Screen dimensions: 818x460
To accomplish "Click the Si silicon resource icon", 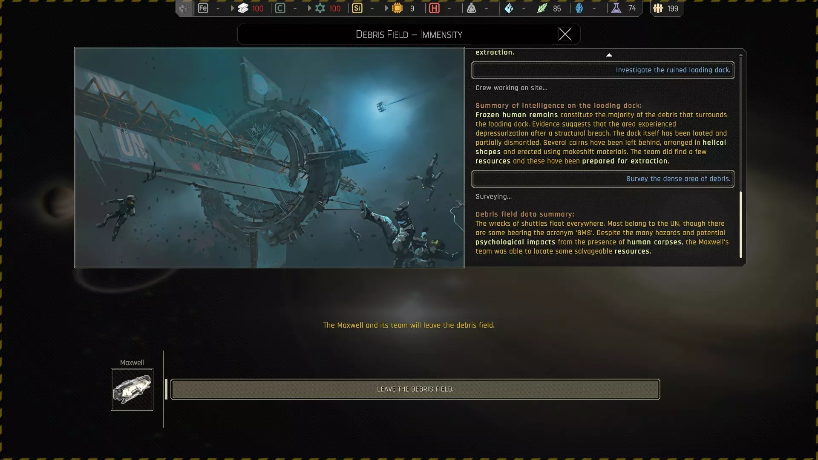I will click(357, 8).
